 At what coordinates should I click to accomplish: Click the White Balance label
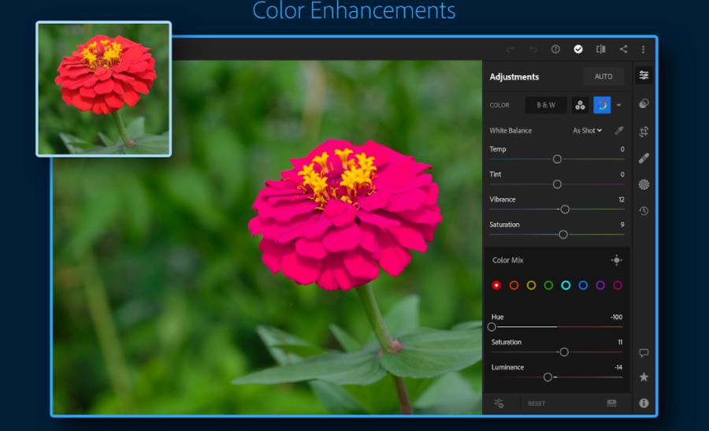point(510,131)
